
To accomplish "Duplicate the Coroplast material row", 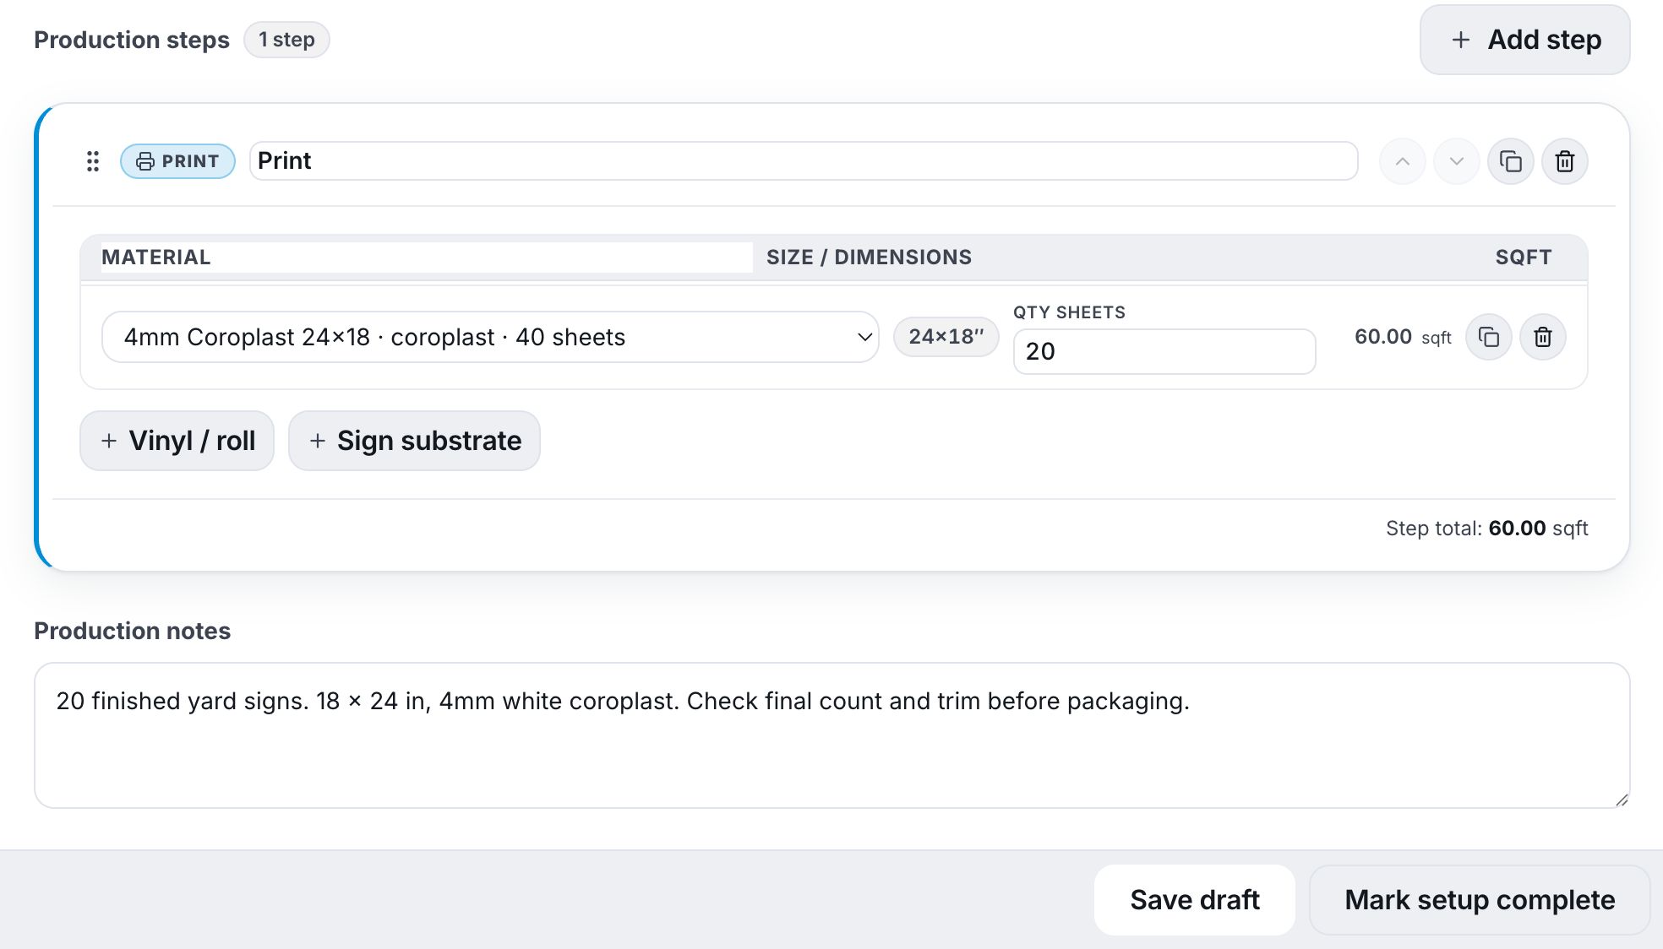I will coord(1489,337).
